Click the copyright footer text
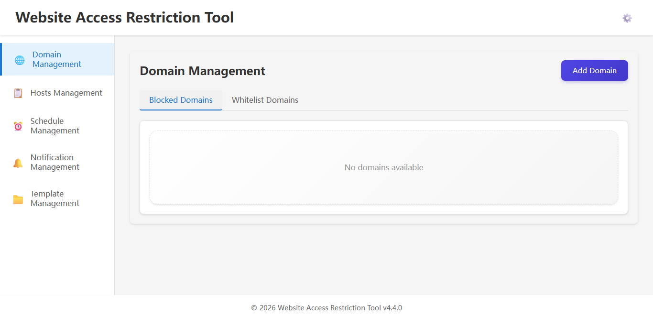Image resolution: width=653 pixels, height=328 pixels. (x=326, y=307)
